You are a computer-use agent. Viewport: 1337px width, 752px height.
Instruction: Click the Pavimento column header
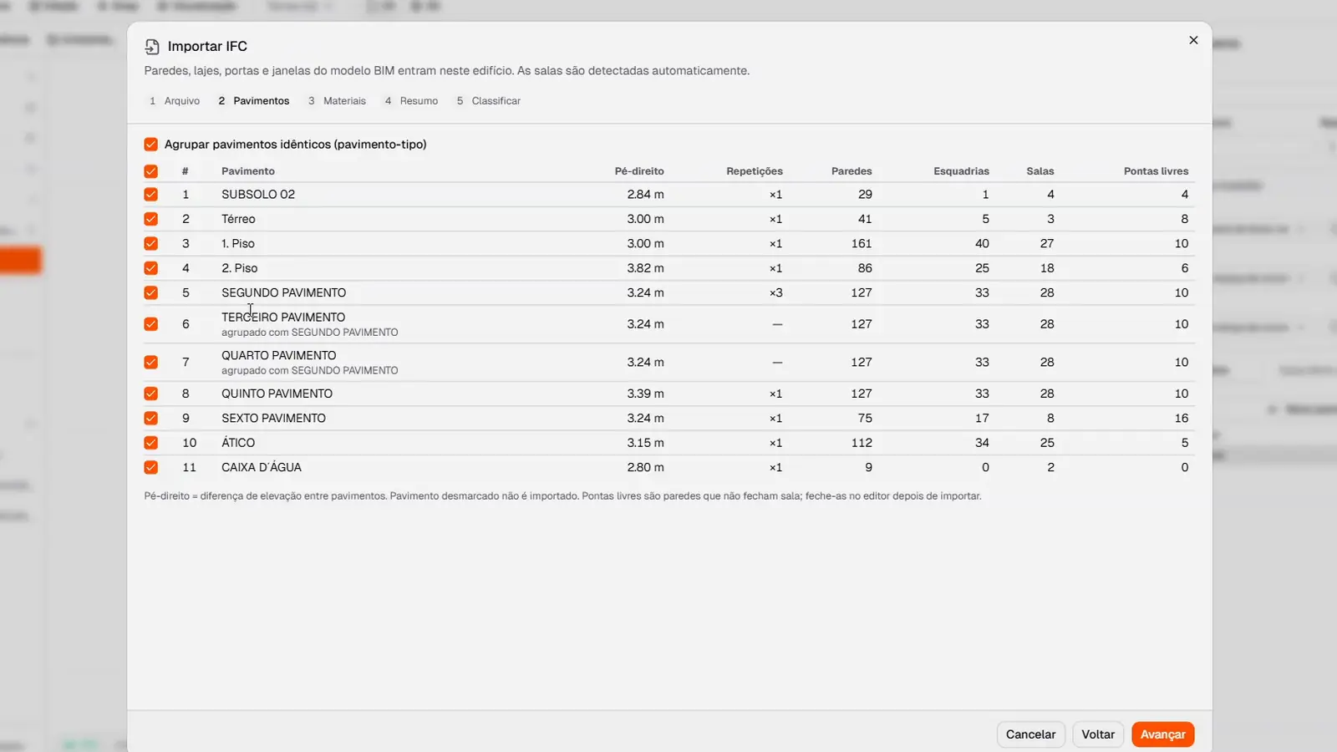click(x=248, y=171)
